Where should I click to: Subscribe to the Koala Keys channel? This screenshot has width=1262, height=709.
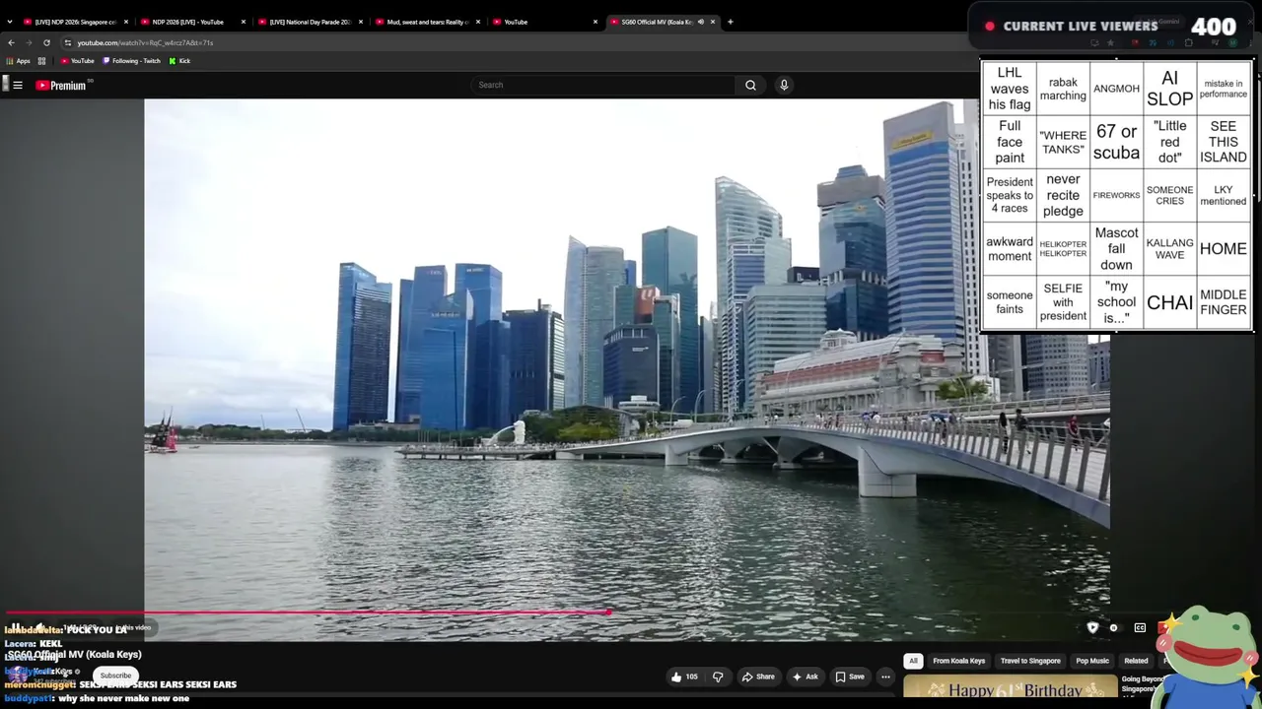(x=115, y=676)
